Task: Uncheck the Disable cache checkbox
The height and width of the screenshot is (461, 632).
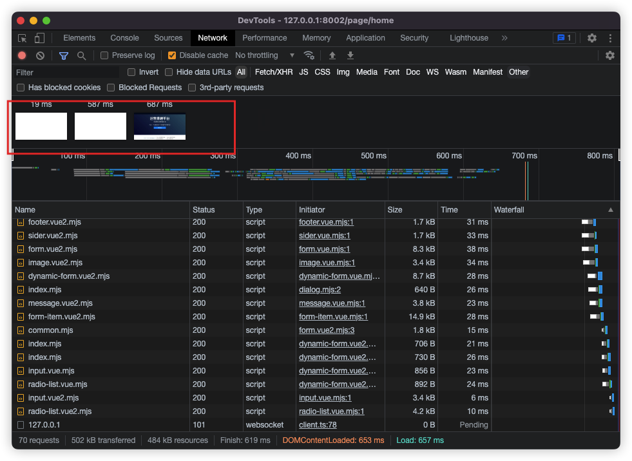Action: click(x=172, y=55)
